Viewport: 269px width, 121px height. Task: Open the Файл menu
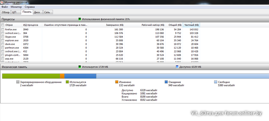tap(5, 7)
